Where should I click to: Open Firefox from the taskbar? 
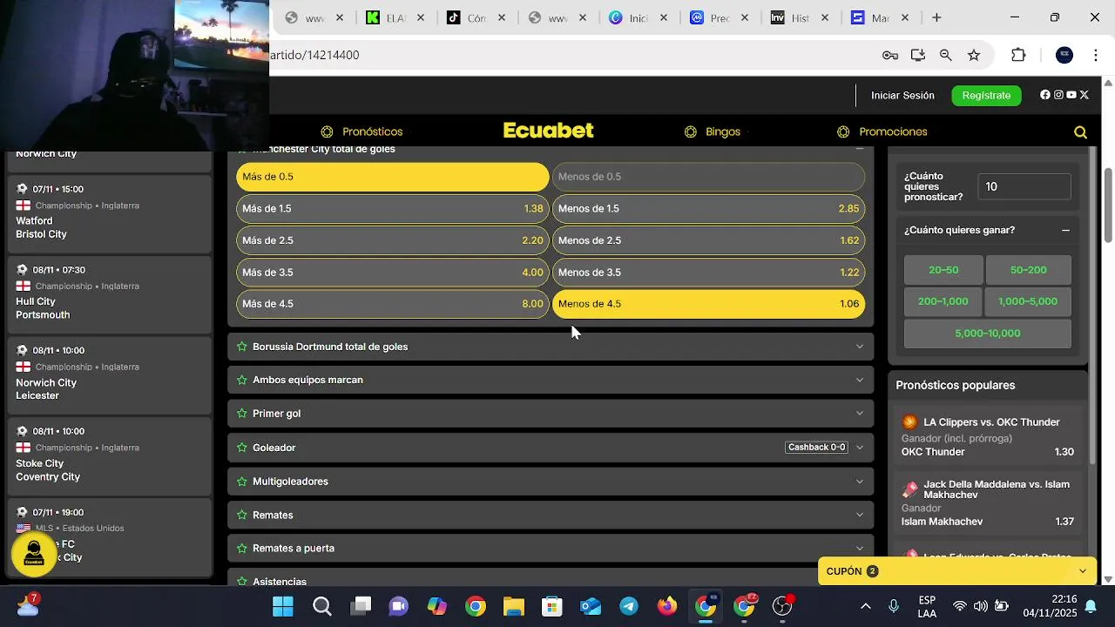pyautogui.click(x=667, y=606)
